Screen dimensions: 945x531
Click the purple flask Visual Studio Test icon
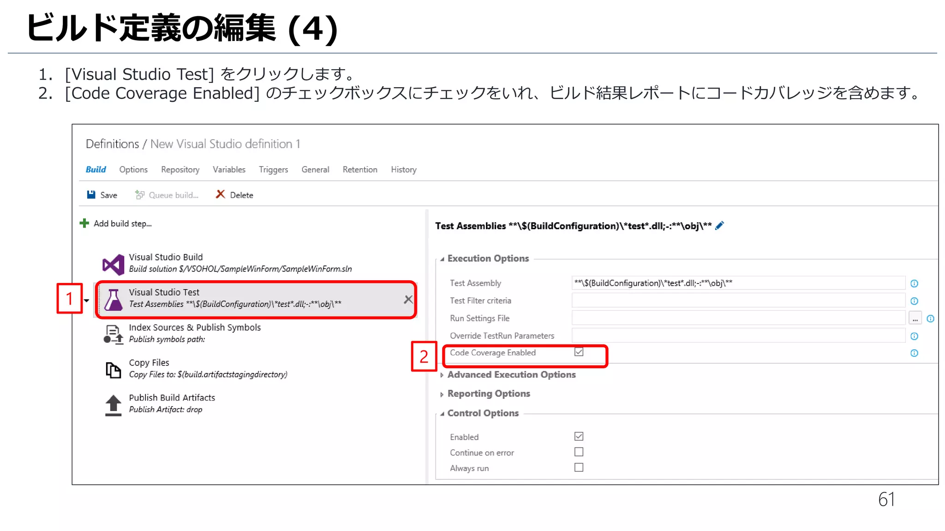click(x=113, y=300)
